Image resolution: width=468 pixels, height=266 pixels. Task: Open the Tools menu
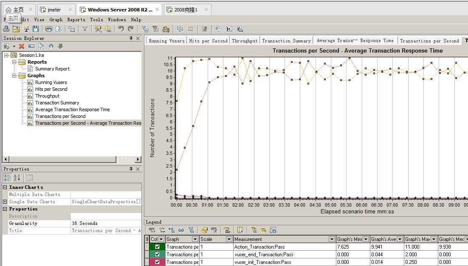pyautogui.click(x=96, y=20)
